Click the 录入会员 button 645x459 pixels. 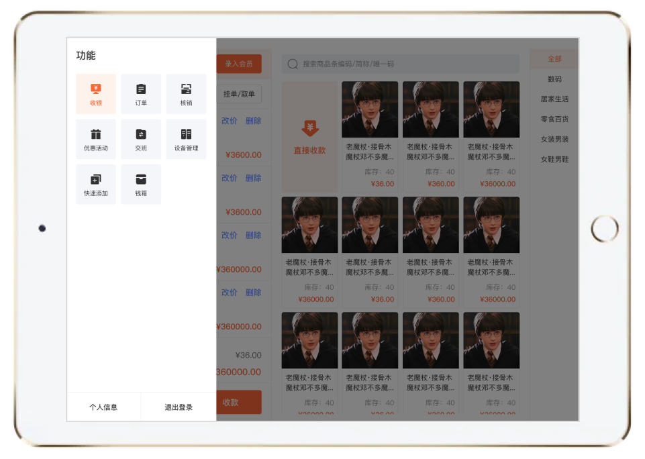coord(239,64)
